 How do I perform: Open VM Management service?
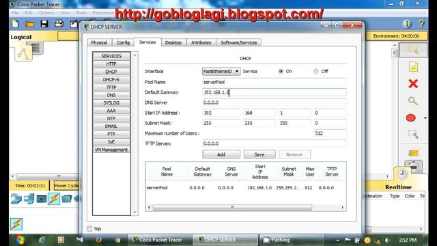[111, 150]
